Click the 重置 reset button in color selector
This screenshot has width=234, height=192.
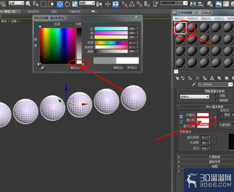(x=75, y=68)
